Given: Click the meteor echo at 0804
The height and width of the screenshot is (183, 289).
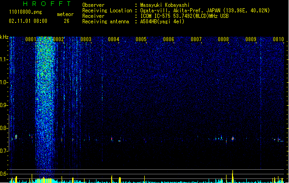Looking at the screenshot, I should click(x=112, y=139).
